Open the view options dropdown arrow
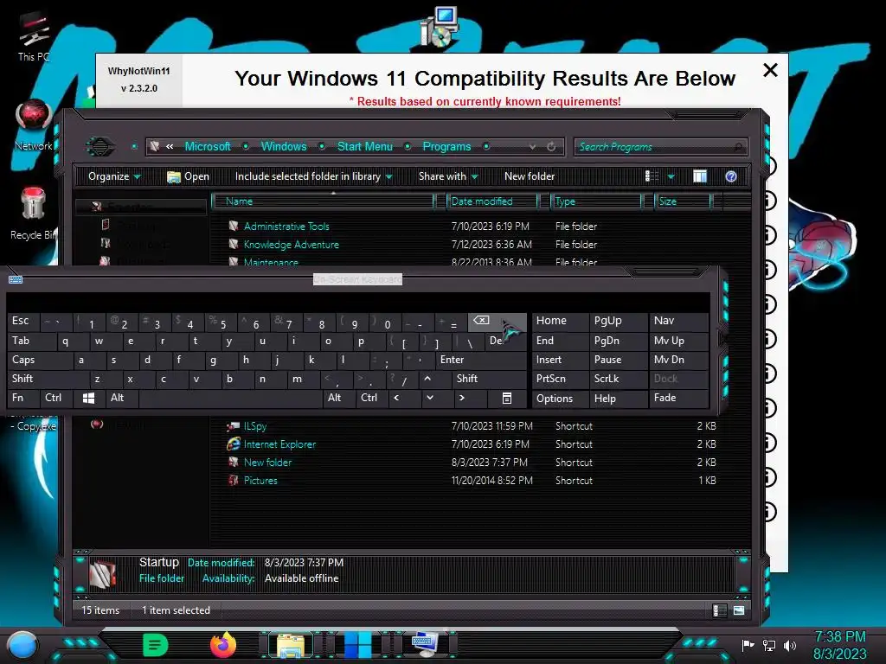Viewport: 886px width, 664px height. (671, 176)
